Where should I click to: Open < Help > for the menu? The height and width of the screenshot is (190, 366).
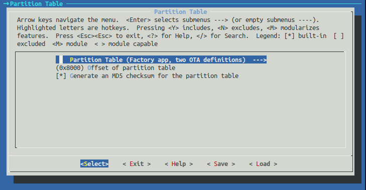pos(179,163)
